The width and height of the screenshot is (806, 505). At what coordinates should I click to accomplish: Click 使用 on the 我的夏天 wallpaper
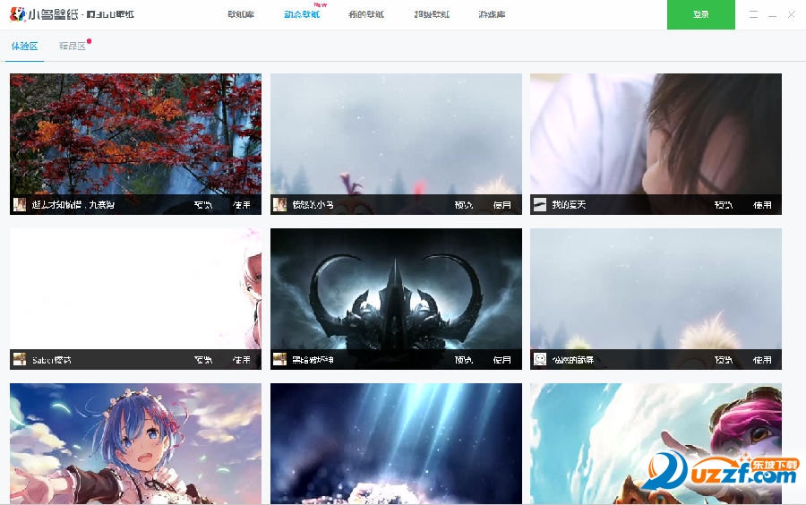(x=762, y=205)
